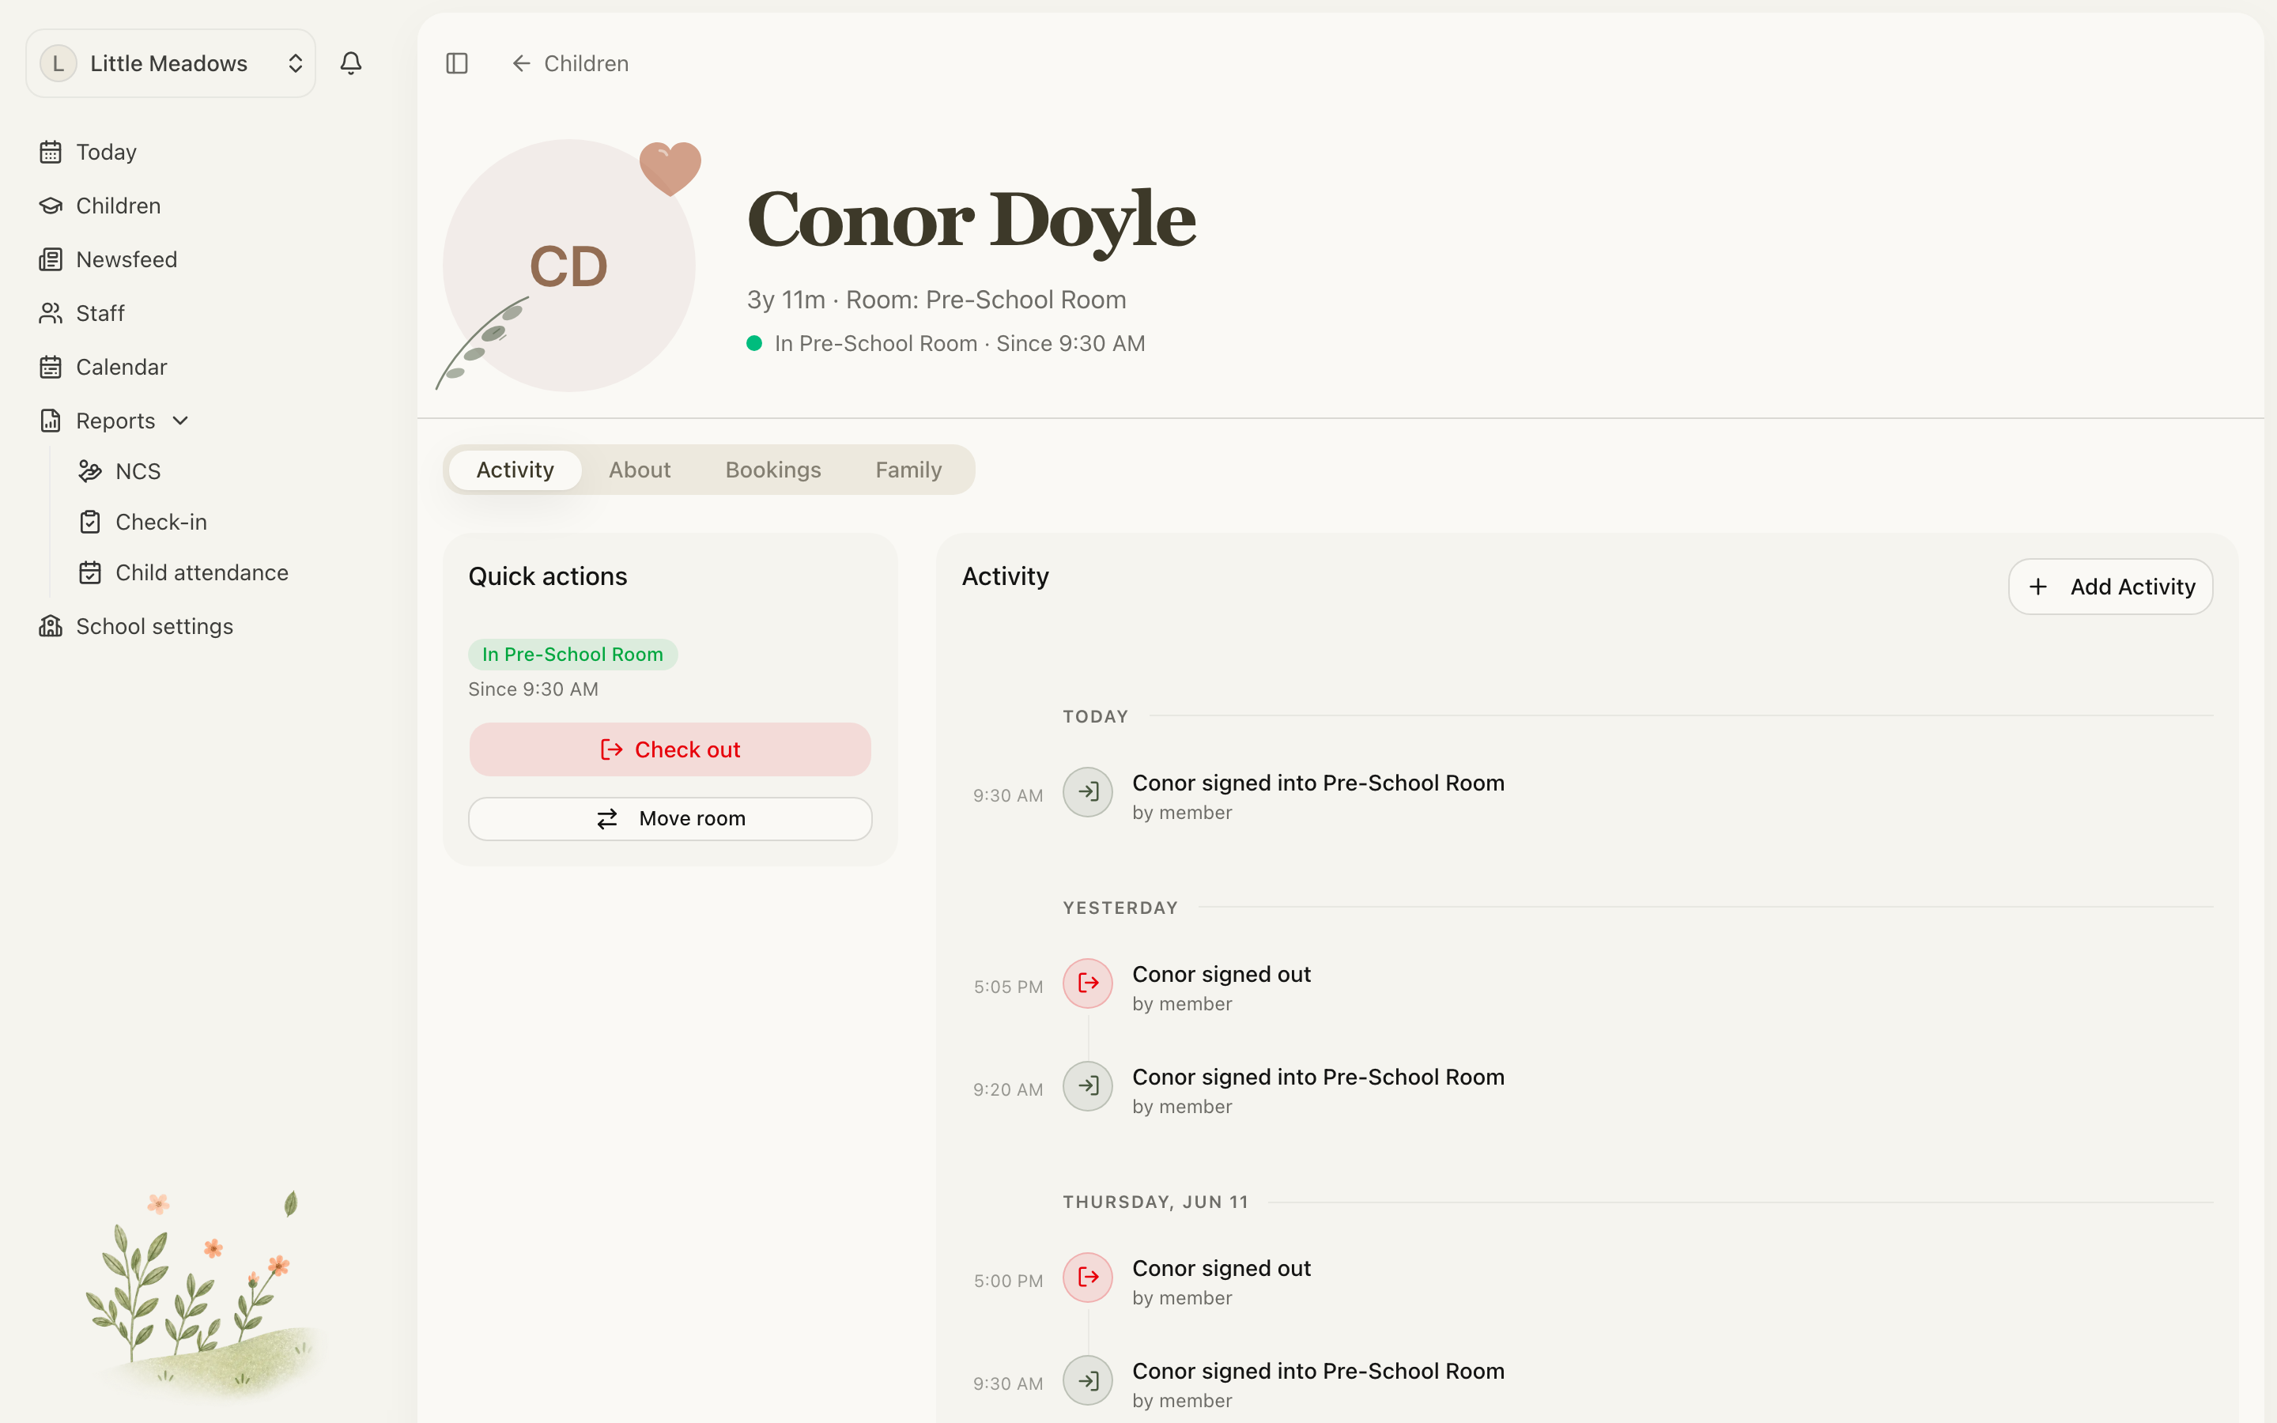
Task: Go back to Children list
Action: click(570, 63)
